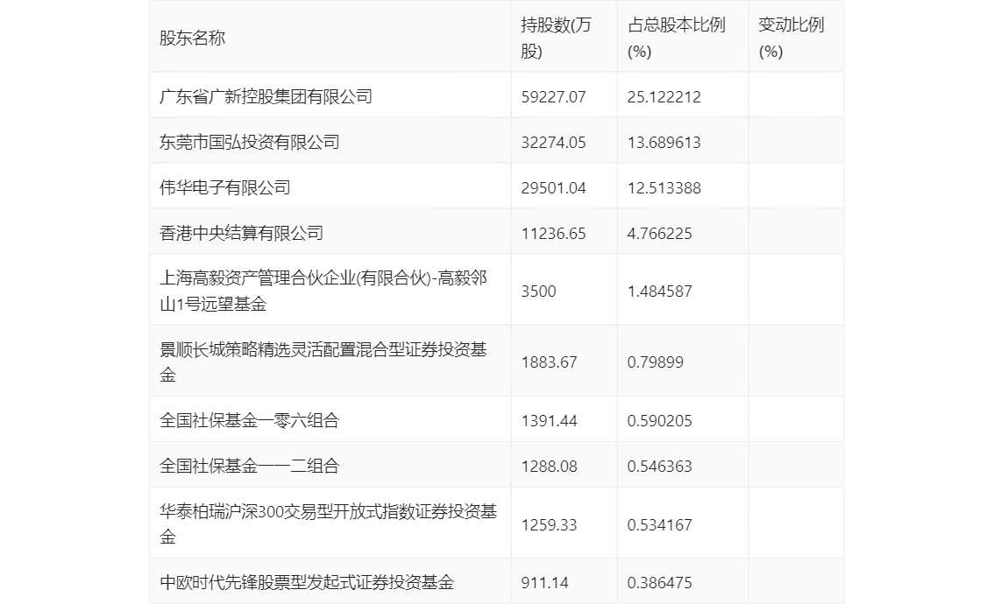Viewport: 994px width, 604px height.
Task: Click percentage value 0.386475
Action: [x=659, y=582]
